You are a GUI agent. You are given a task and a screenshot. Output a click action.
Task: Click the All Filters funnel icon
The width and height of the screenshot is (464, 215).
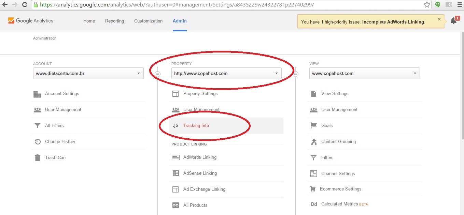pyautogui.click(x=37, y=126)
